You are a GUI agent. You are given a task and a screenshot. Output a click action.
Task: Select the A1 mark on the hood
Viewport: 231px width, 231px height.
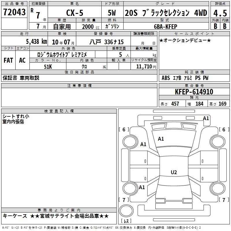(161, 139)
